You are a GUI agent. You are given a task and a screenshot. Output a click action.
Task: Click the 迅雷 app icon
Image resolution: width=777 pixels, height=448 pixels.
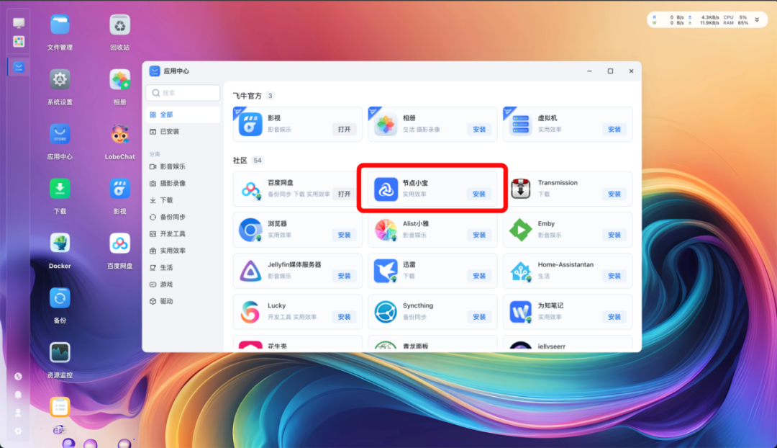386,271
